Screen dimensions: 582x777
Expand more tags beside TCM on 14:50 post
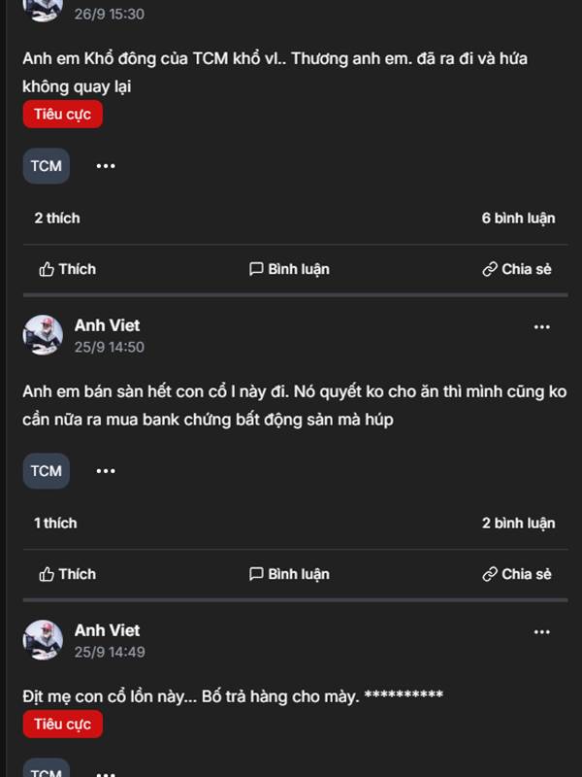click(106, 471)
